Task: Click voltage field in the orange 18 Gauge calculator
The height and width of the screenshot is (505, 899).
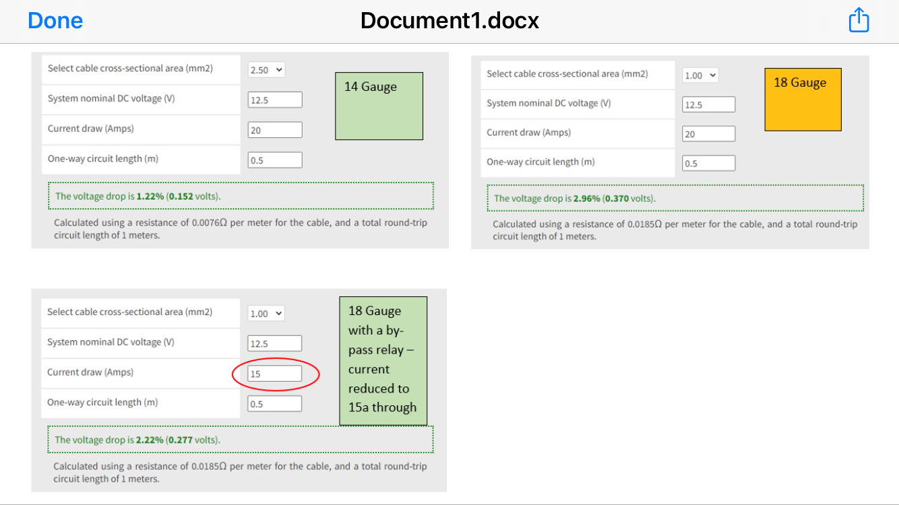Action: [708, 105]
